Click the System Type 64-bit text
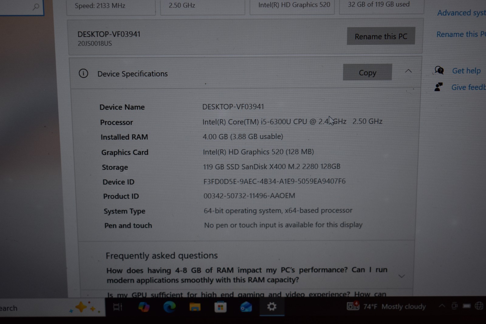Image resolution: width=486 pixels, height=324 pixels. tap(278, 210)
